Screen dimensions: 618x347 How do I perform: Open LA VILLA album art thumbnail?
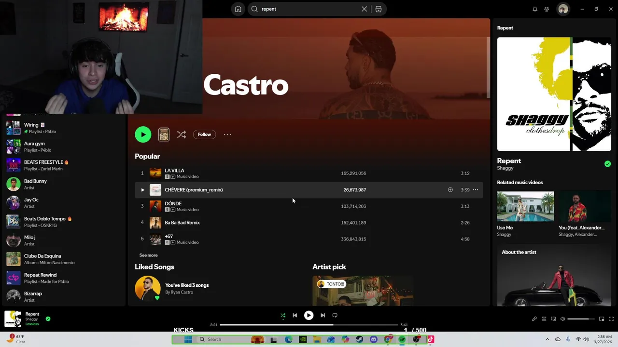[155, 173]
